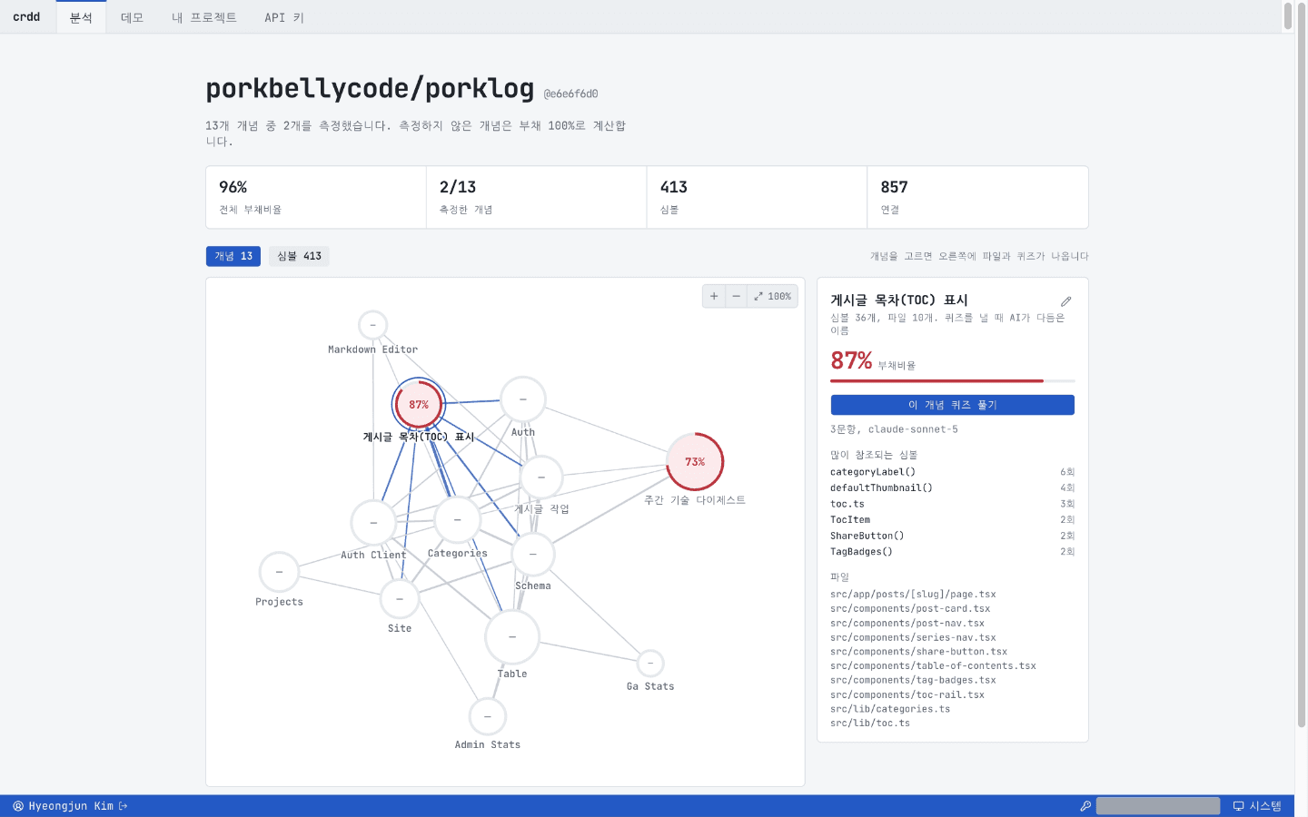Click the TagBadges() symbol row

click(953, 552)
